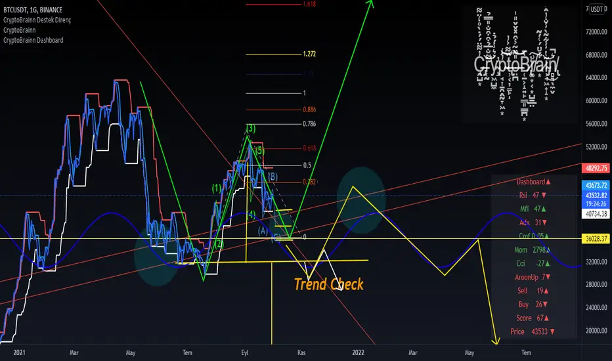Select the Rsi 47 dashboard row
The width and height of the screenshot is (612, 361).
[533, 195]
